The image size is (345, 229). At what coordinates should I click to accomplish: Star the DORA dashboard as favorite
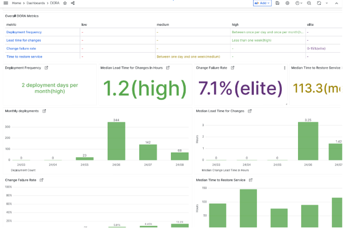point(65,3)
